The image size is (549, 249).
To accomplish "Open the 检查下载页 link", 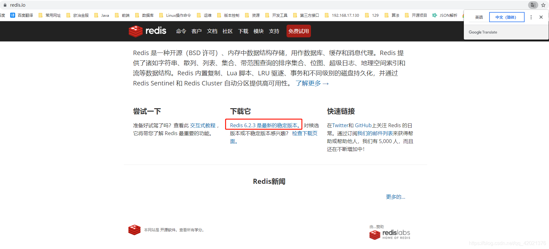I will [305, 134].
